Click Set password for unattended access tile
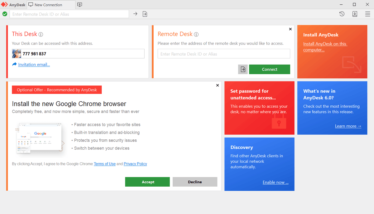Screen dimensions: 374x214 click(x=259, y=108)
